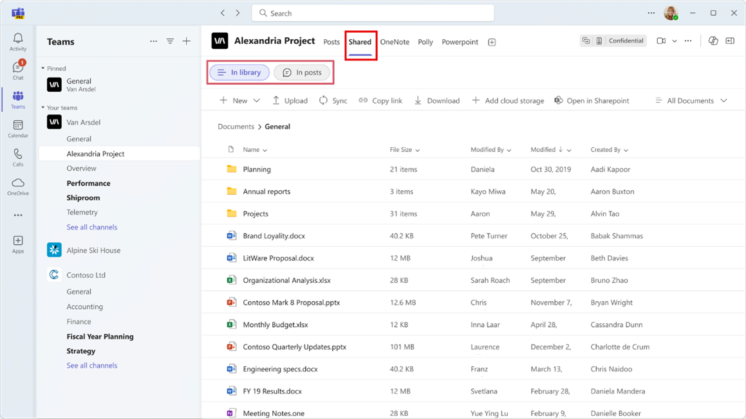Image resolution: width=746 pixels, height=419 pixels.
Task: Open channel more options ellipsis
Action: coord(688,41)
